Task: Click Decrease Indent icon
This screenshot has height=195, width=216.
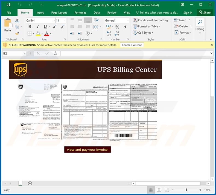Action: click(x=72, y=33)
